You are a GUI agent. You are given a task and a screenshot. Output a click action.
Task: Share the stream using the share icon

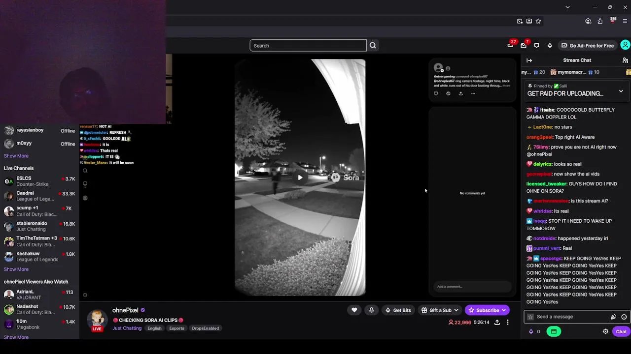(x=497, y=323)
